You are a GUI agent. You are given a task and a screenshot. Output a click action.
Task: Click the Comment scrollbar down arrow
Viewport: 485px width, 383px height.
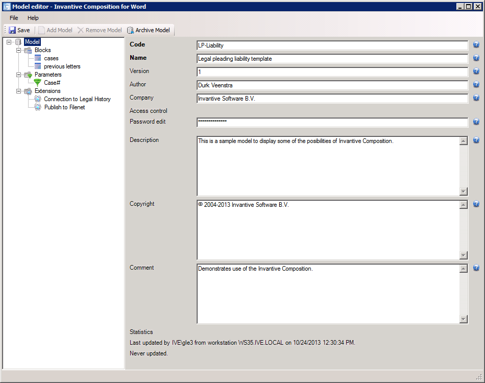[464, 319]
